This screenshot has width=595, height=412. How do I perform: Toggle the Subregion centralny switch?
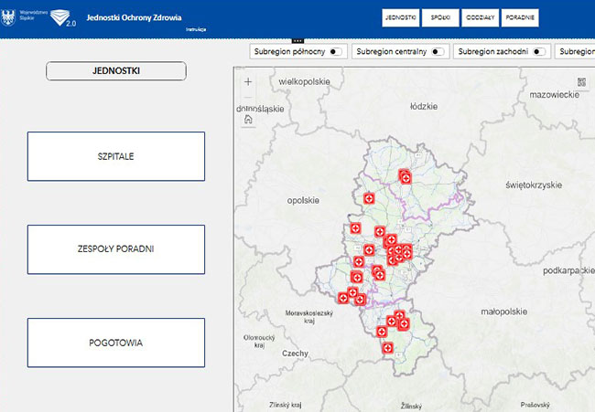pyautogui.click(x=437, y=52)
